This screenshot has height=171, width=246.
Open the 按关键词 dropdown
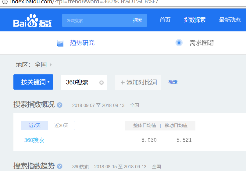[34, 82]
